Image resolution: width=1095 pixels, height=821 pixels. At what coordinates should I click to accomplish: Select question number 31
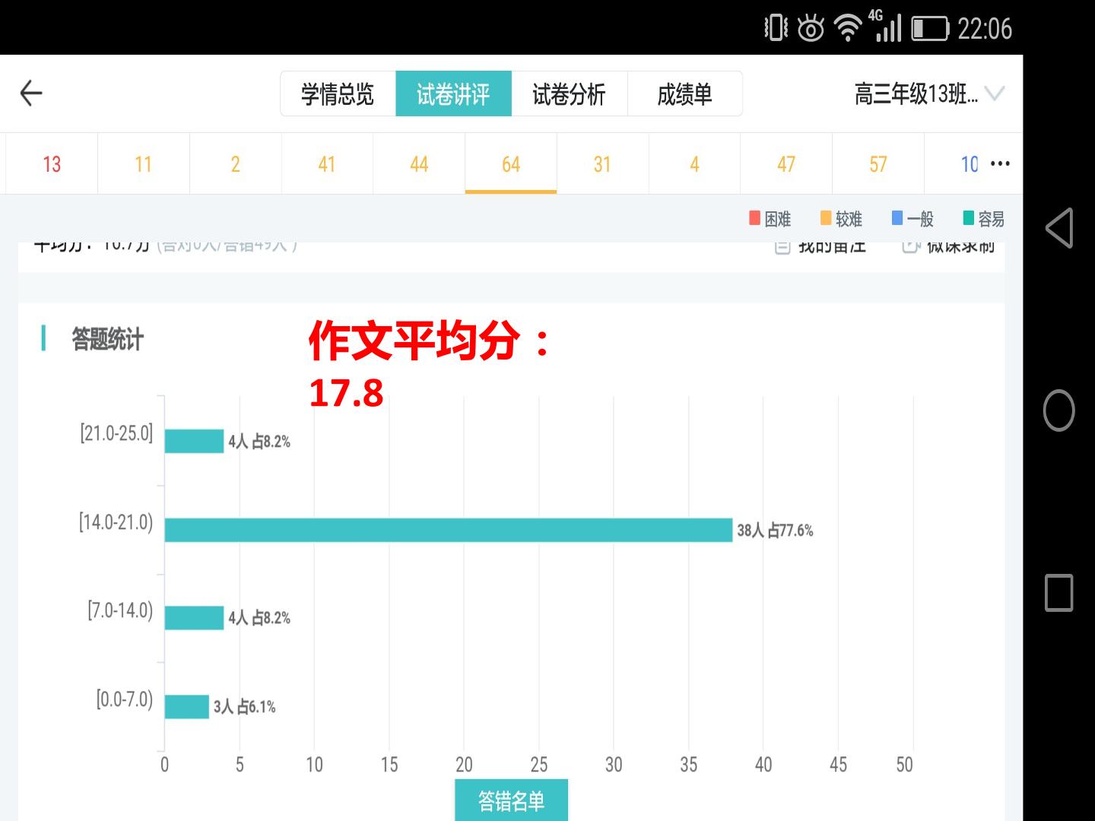point(602,163)
